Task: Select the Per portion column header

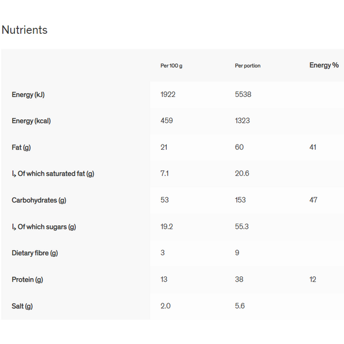Action: pos(248,66)
